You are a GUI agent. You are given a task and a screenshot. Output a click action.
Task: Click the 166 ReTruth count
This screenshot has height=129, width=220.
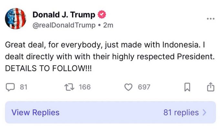[85, 87]
